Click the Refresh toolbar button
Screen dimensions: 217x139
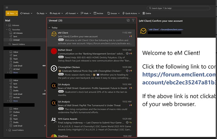tap(25, 13)
